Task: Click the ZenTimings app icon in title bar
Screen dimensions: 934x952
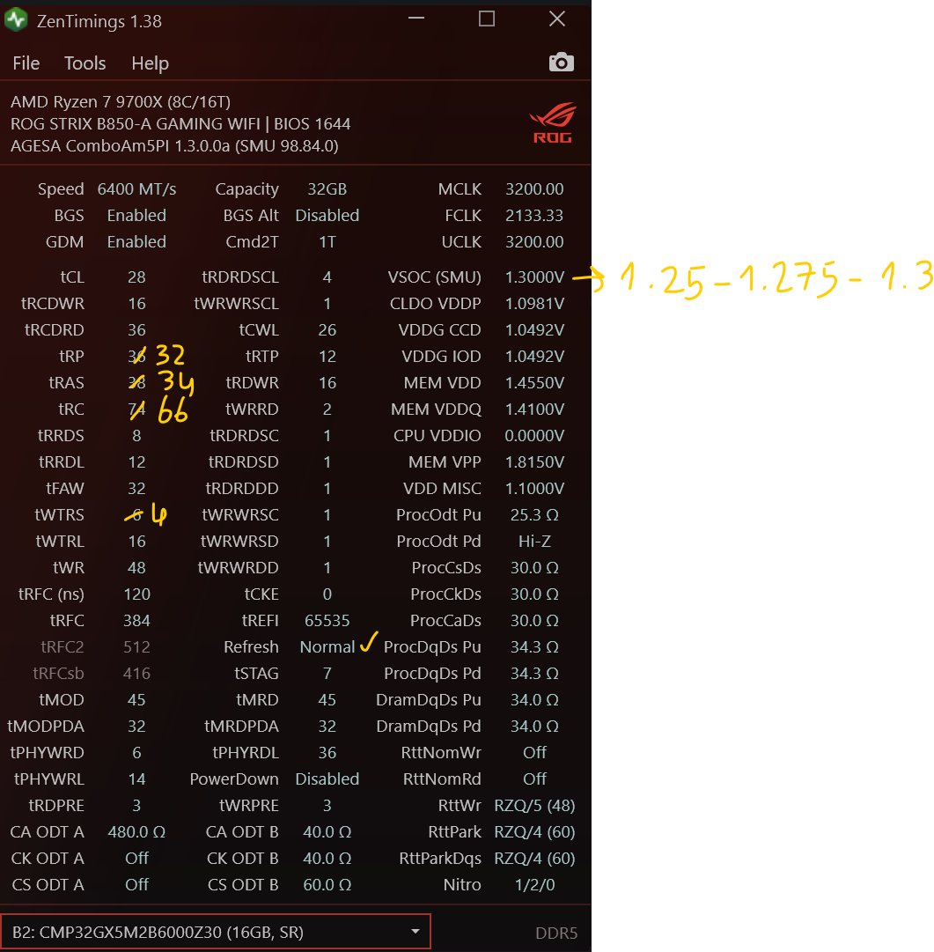Action: pyautogui.click(x=16, y=20)
